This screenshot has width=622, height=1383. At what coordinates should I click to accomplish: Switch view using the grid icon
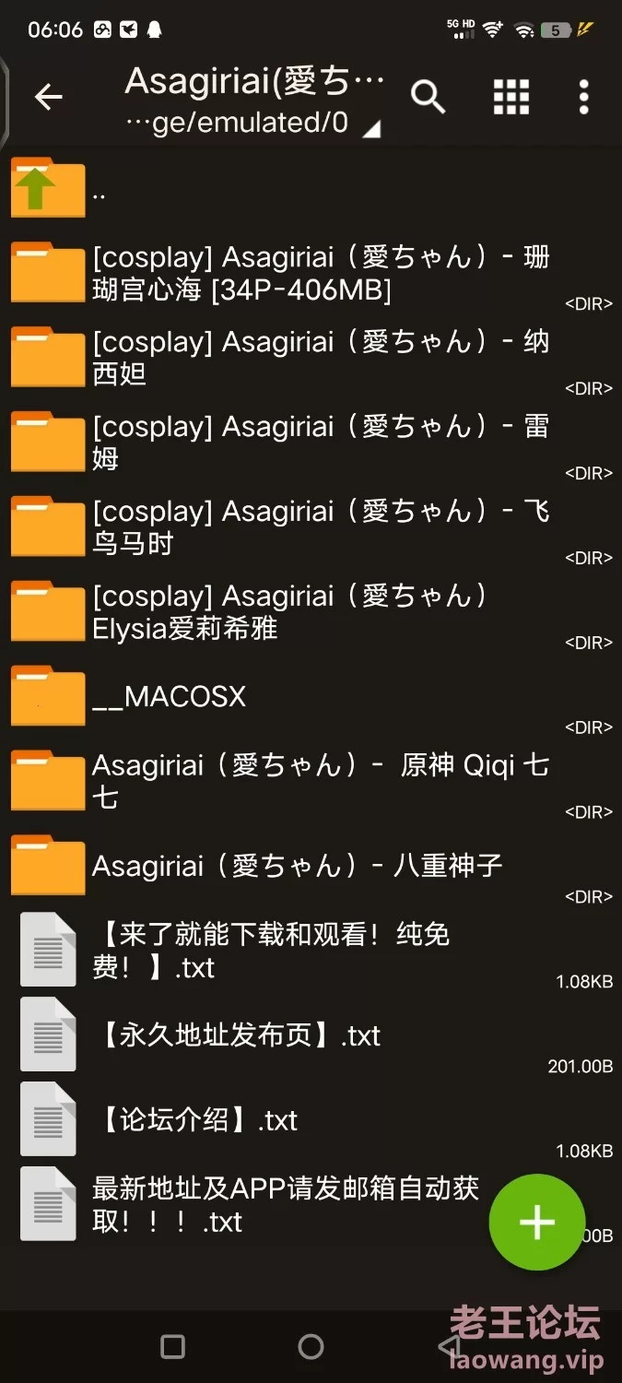(x=511, y=96)
